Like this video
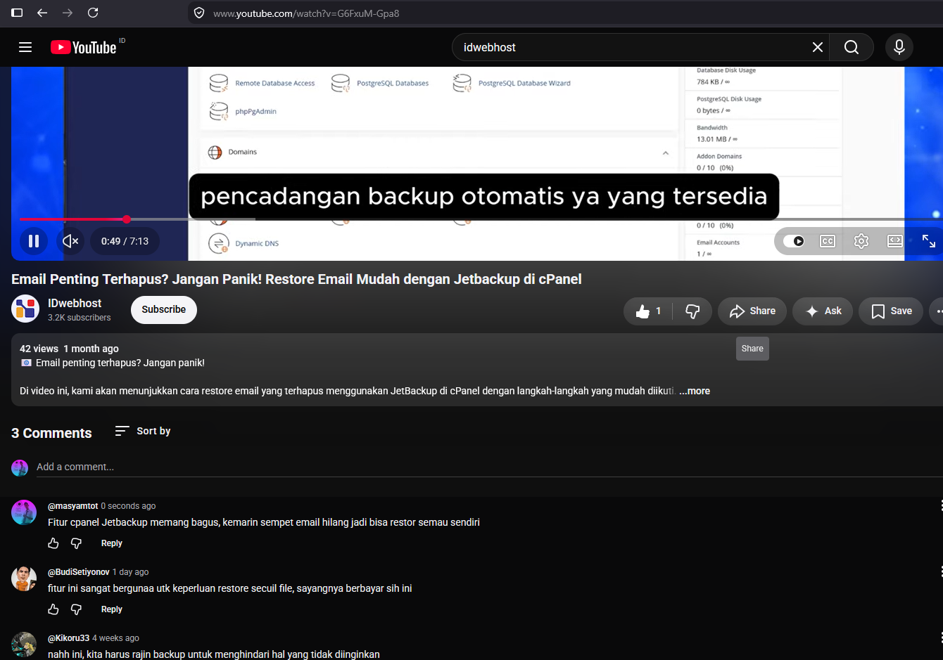Image resolution: width=943 pixels, height=660 pixels. (648, 311)
